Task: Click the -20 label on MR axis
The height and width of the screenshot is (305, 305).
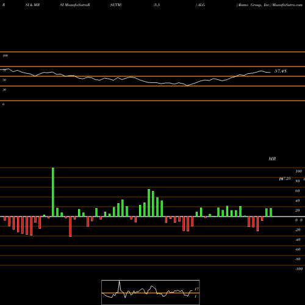Action: pyautogui.click(x=298, y=230)
